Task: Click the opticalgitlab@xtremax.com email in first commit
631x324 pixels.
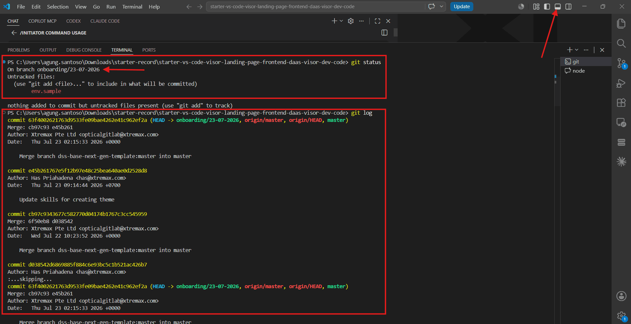Action: click(119, 134)
